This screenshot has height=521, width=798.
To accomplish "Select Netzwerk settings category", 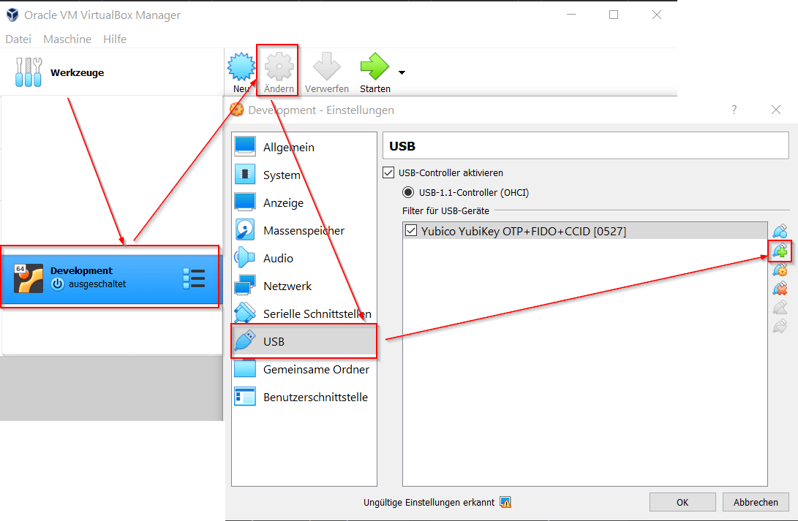I will pyautogui.click(x=287, y=286).
